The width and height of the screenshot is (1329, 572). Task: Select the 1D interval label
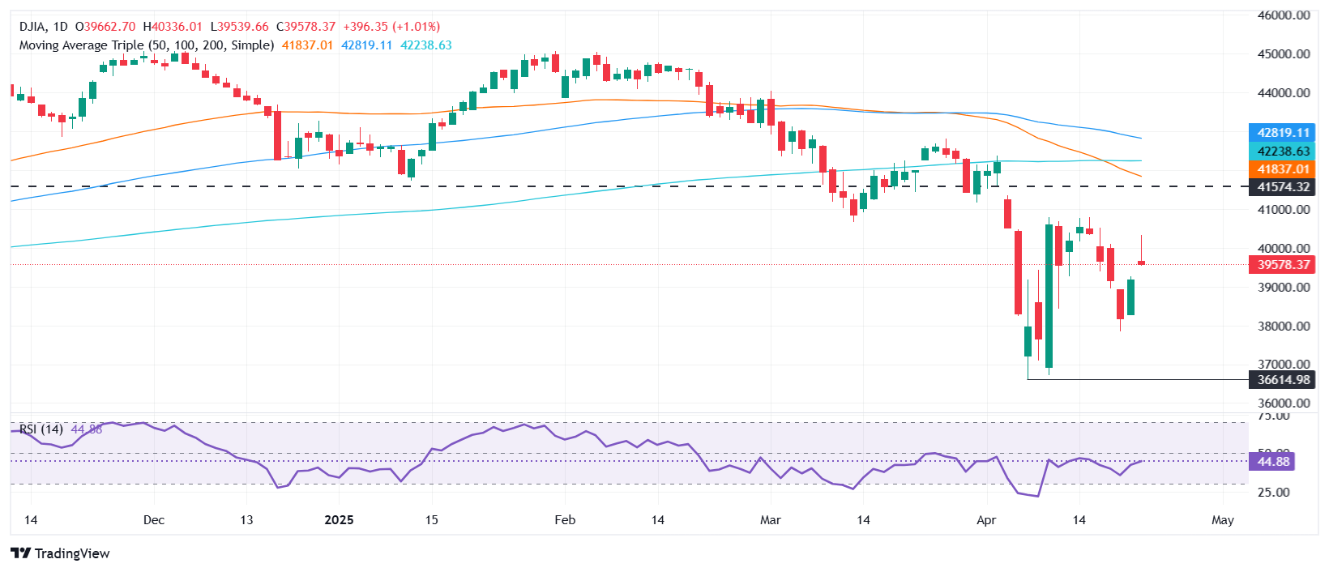click(x=60, y=27)
